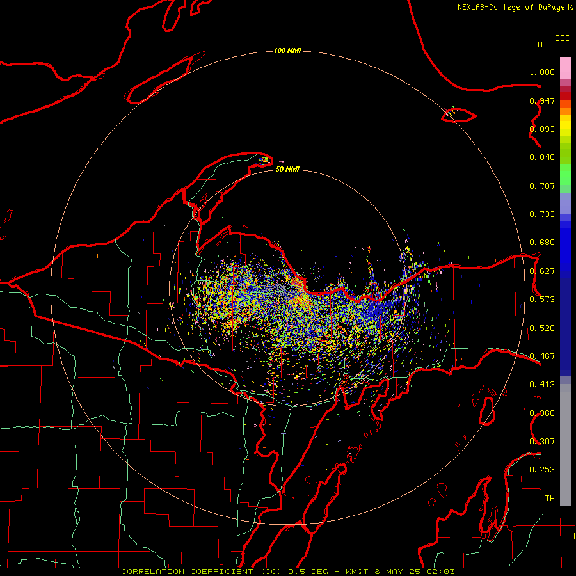Select the 0.413 legend value
This screenshot has height=576, width=576.
coord(542,385)
